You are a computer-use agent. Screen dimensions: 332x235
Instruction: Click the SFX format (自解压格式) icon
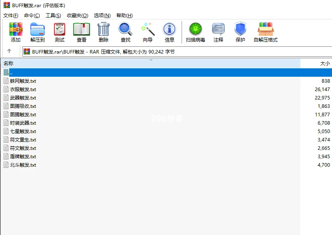[266, 29]
